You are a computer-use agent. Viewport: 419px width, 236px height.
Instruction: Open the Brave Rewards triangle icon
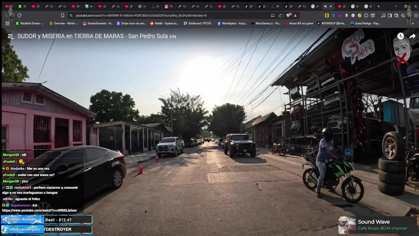[295, 15]
